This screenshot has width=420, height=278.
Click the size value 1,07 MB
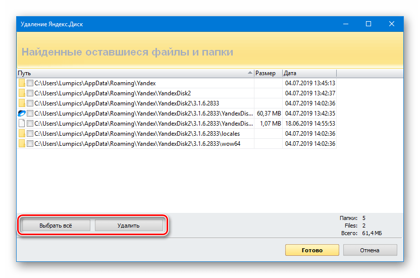tap(271, 124)
